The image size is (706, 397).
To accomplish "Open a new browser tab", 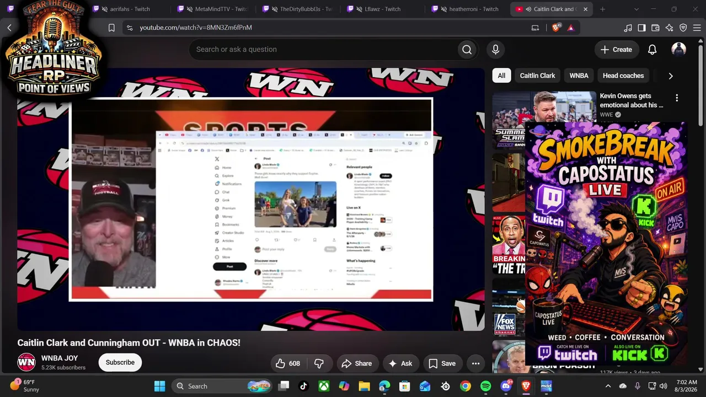I will (x=602, y=9).
